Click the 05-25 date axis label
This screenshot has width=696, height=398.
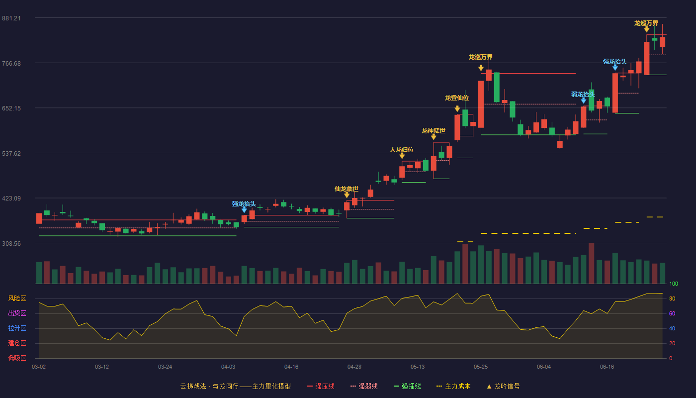tap(481, 367)
